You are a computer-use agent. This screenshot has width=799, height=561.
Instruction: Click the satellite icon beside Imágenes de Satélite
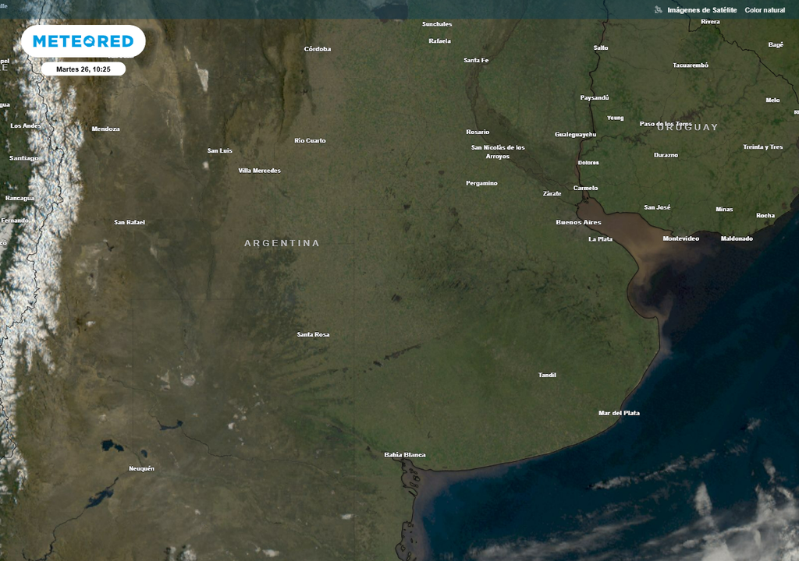click(656, 10)
